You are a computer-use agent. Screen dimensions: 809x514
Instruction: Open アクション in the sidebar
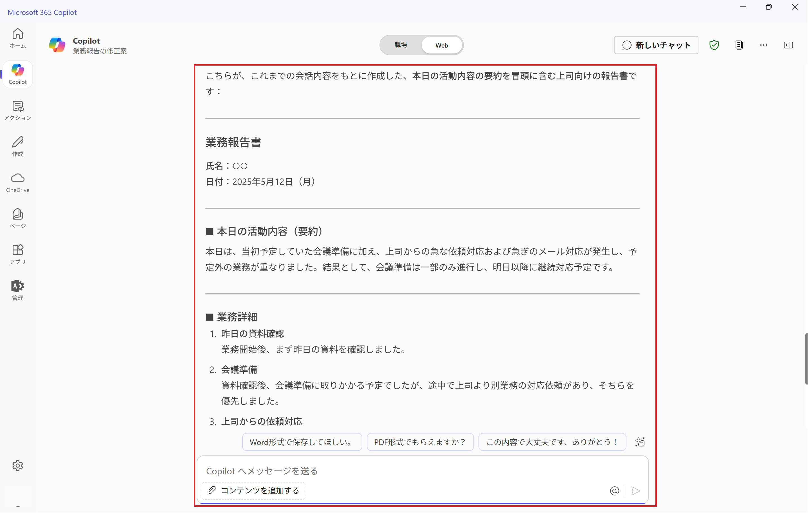click(x=17, y=111)
